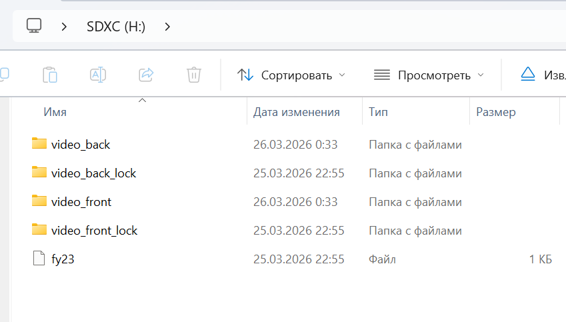Sort by Дата изменения column header
Image resolution: width=566 pixels, height=322 pixels.
[297, 112]
